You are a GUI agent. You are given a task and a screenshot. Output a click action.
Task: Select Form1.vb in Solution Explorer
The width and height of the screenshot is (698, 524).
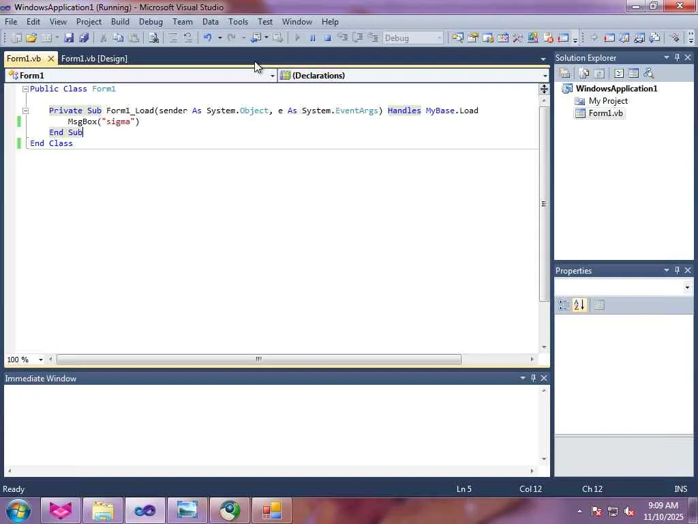[605, 113]
